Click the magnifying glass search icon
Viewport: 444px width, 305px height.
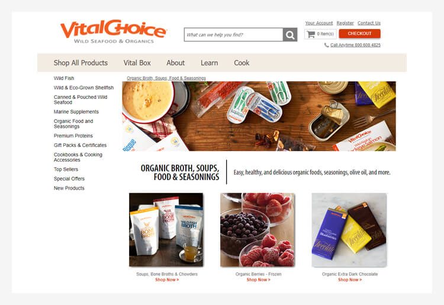point(290,34)
